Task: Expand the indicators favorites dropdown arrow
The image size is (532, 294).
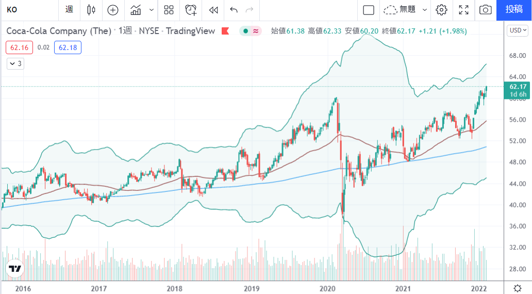Action: pyautogui.click(x=152, y=10)
